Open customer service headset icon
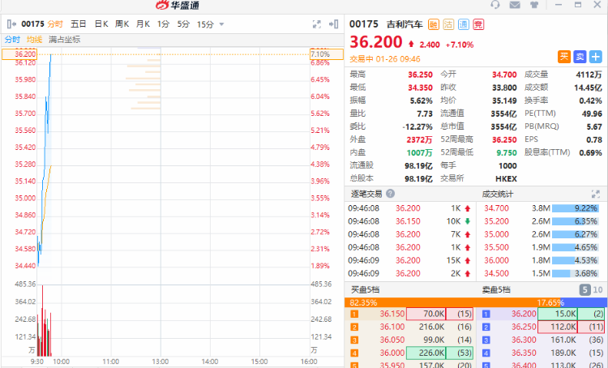This screenshot has width=608, height=368. (x=495, y=5)
